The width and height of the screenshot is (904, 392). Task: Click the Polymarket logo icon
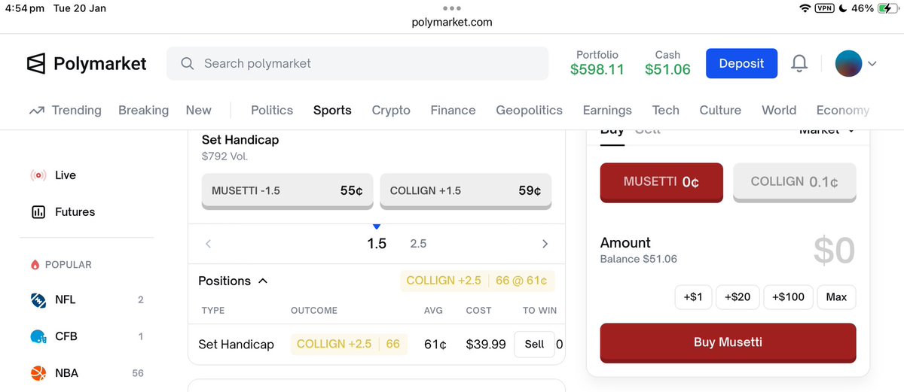(36, 64)
